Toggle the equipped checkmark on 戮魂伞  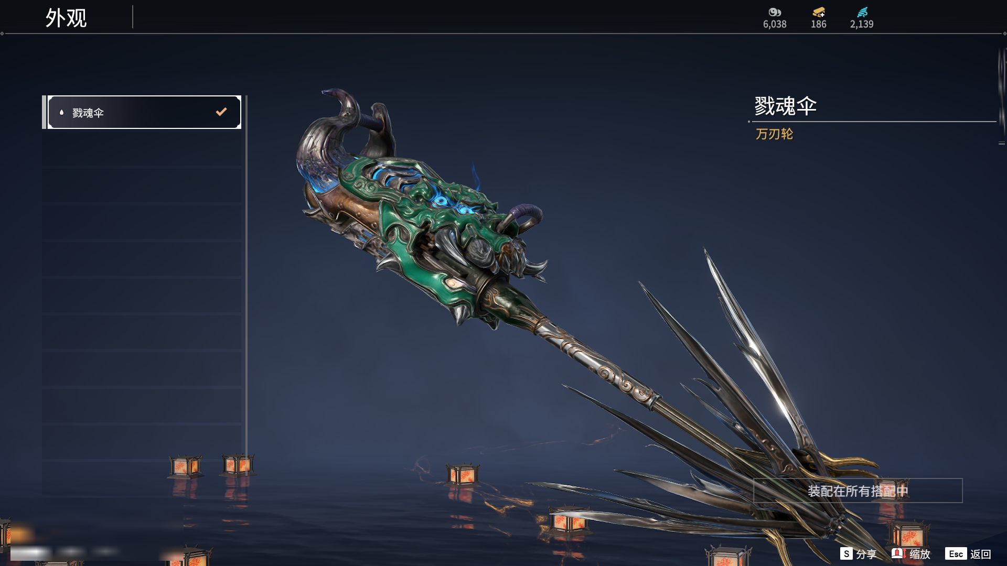tap(221, 112)
